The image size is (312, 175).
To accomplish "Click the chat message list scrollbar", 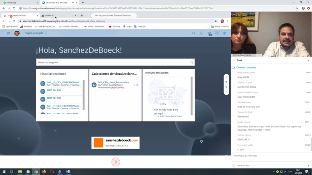I will click(311, 144).
